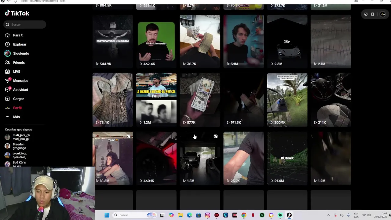Open the Para ti feed

[18, 35]
